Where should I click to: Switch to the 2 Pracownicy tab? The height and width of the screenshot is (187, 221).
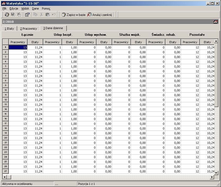coord(28,29)
